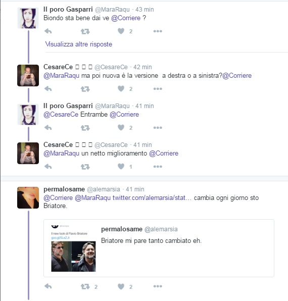288x301 pixels.
Task: Like the 'un netto miglioramento' tweet
Action: click(x=121, y=167)
